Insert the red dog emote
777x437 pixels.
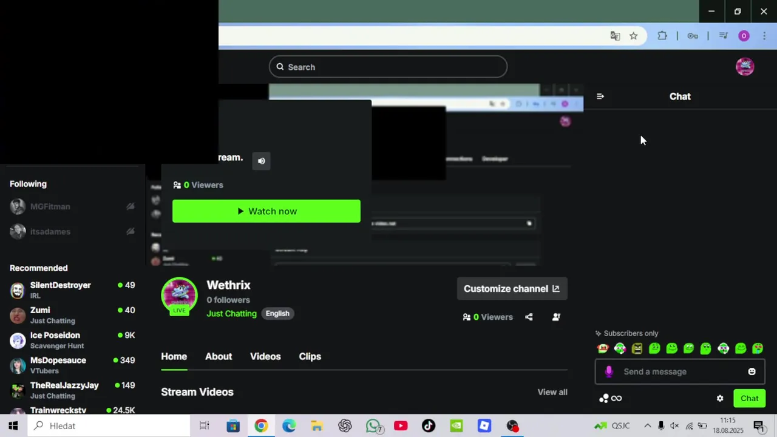coord(602,348)
